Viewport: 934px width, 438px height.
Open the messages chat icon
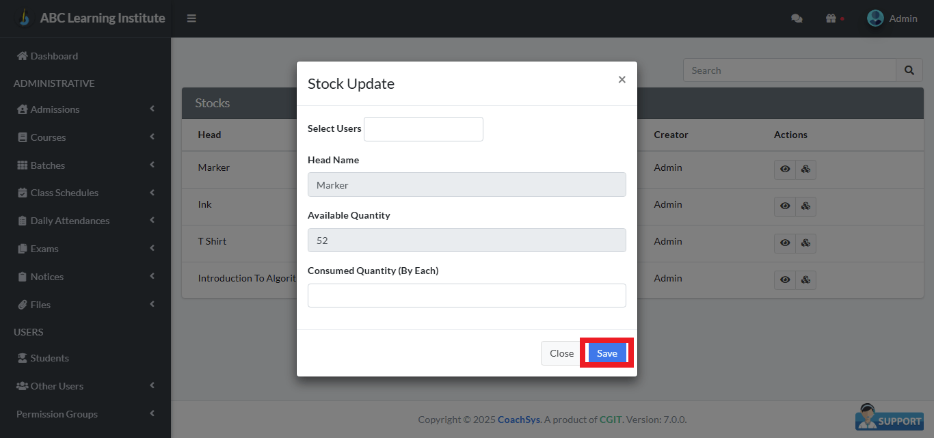point(797,18)
